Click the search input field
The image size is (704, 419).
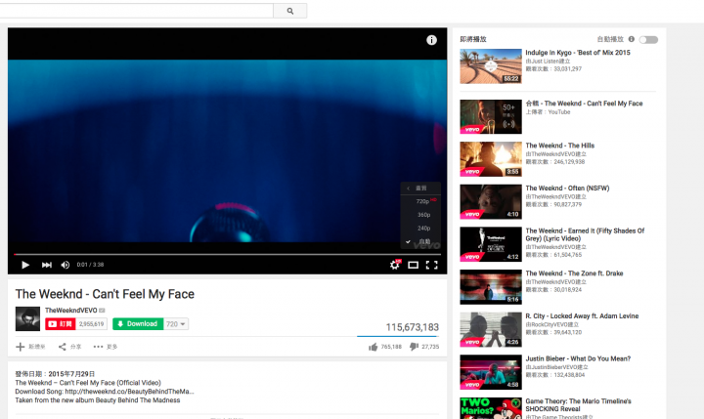[x=137, y=11]
